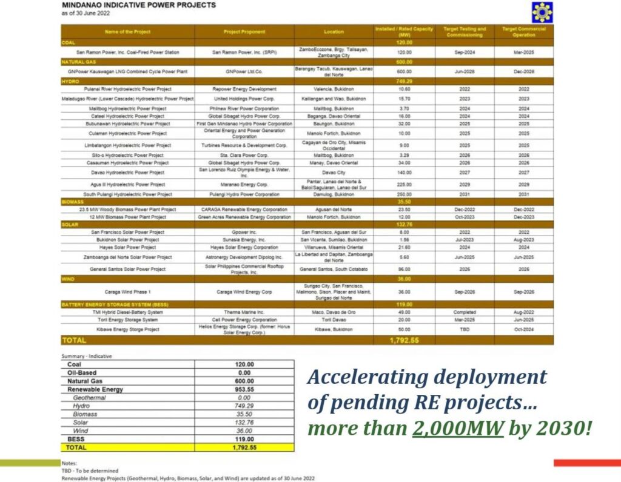The width and height of the screenshot is (621, 482).
Task: Click "General Santos Solar Power Project"
Action: [x=127, y=269]
